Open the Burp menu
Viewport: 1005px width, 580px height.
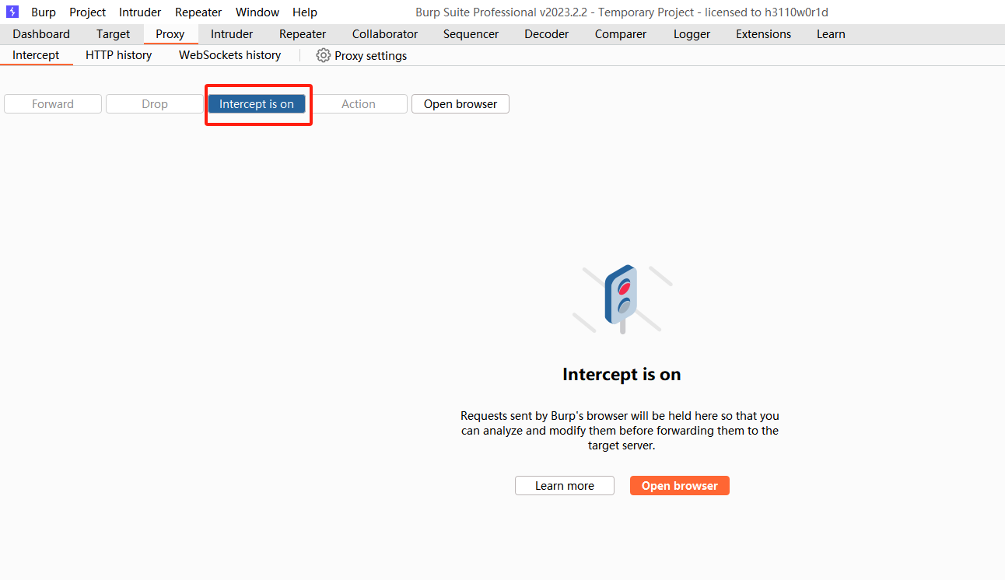(44, 12)
